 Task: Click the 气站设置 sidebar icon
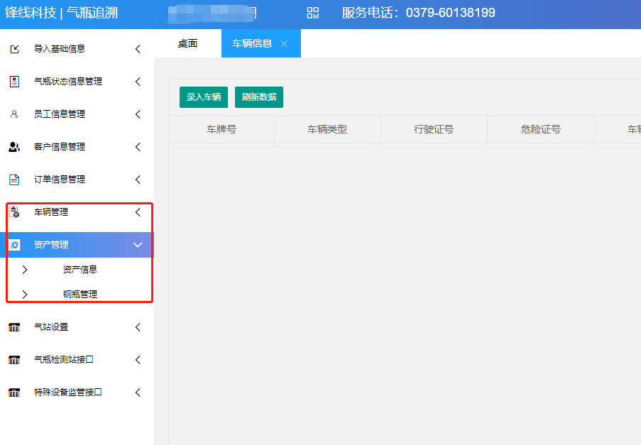(14, 327)
